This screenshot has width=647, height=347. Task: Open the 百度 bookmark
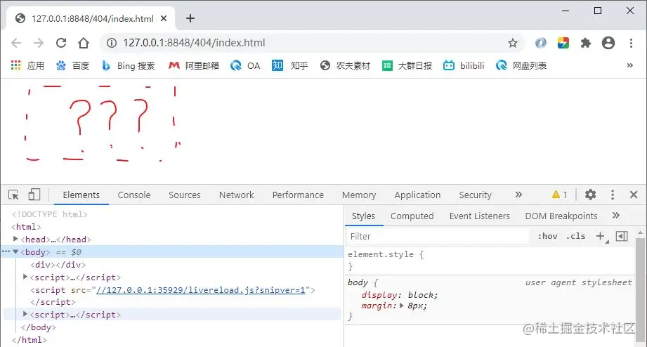tap(72, 65)
